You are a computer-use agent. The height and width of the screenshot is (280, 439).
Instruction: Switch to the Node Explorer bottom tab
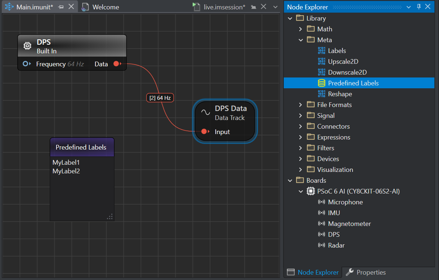coord(313,272)
